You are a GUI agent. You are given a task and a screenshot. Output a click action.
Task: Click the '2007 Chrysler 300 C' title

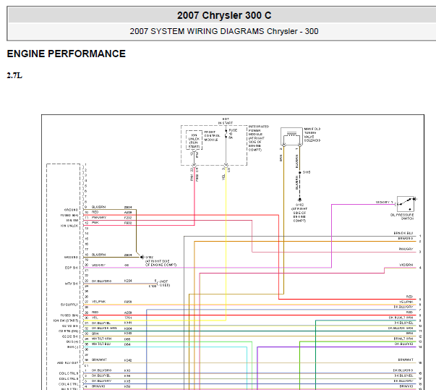click(224, 15)
